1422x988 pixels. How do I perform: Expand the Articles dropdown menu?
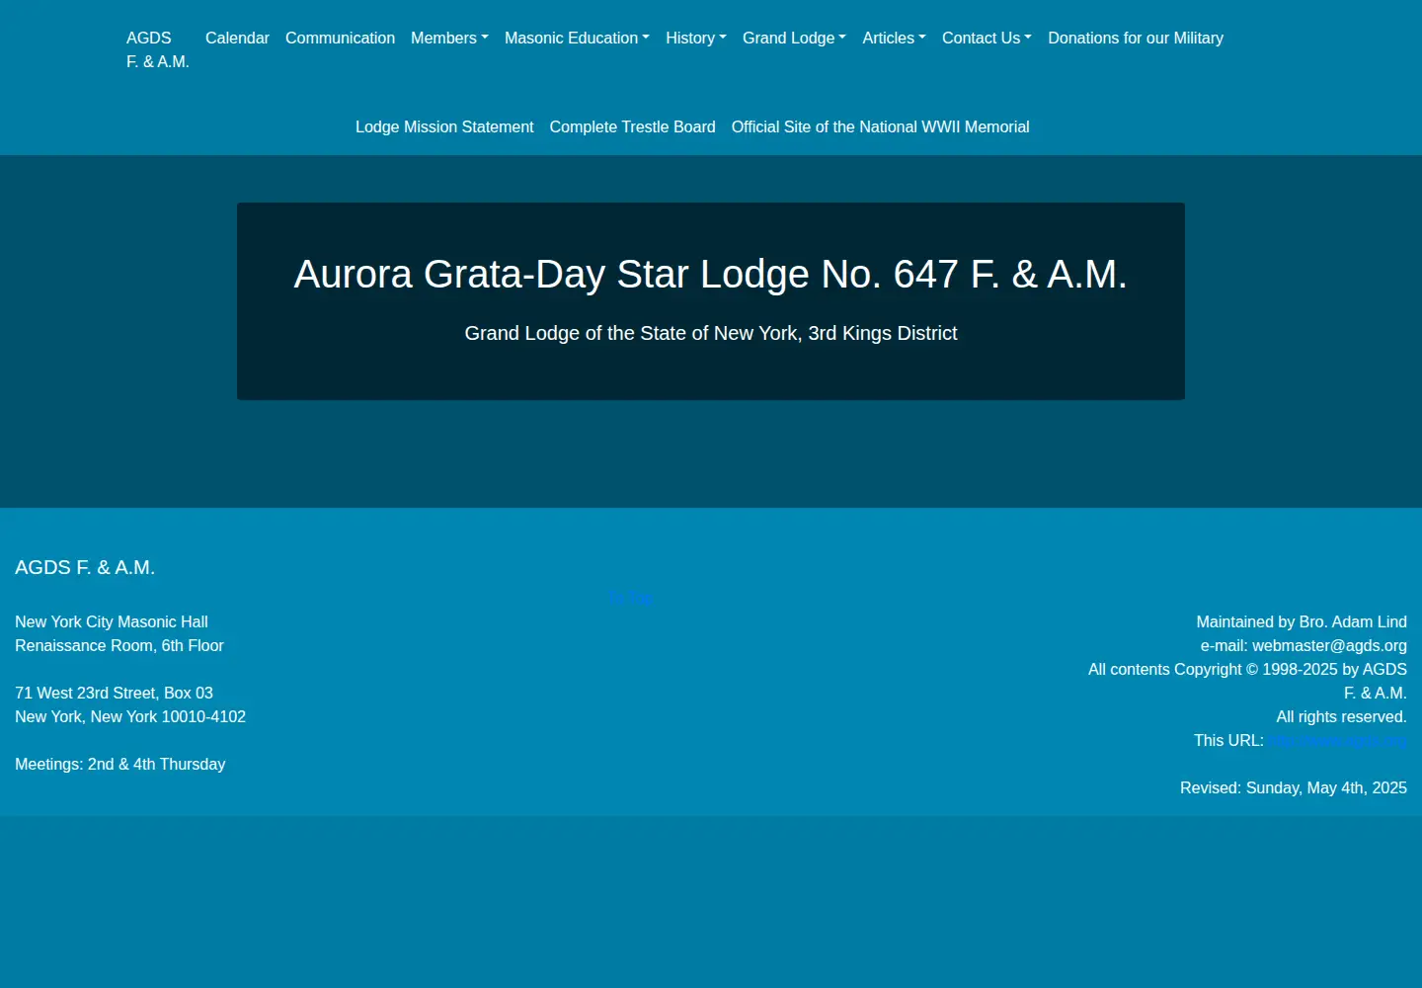point(894,38)
